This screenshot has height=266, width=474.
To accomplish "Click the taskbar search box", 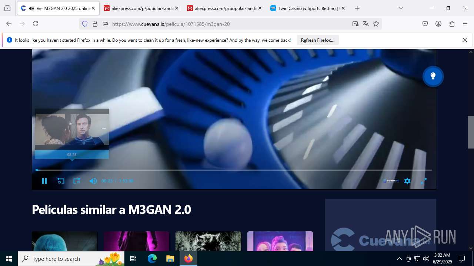I will coord(71,259).
